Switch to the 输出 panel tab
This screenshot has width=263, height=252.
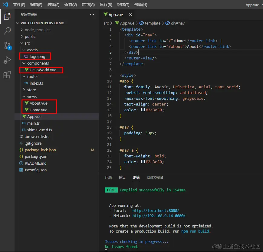pos(122,177)
